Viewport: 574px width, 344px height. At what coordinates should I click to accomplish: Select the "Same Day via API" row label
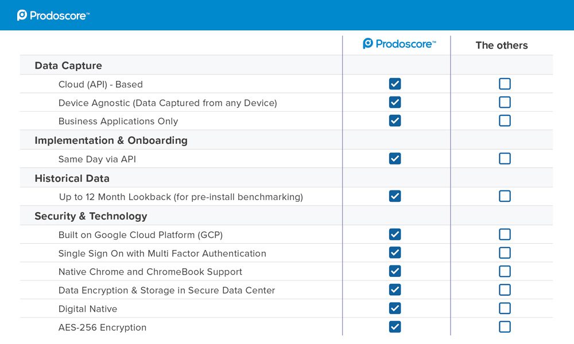(x=97, y=159)
